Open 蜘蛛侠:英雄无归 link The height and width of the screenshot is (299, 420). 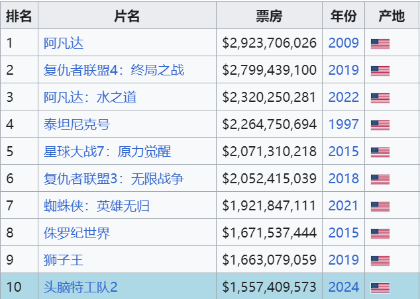click(97, 206)
